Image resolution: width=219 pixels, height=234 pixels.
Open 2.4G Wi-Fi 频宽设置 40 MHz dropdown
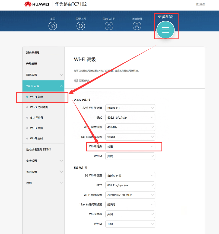pos(130,127)
